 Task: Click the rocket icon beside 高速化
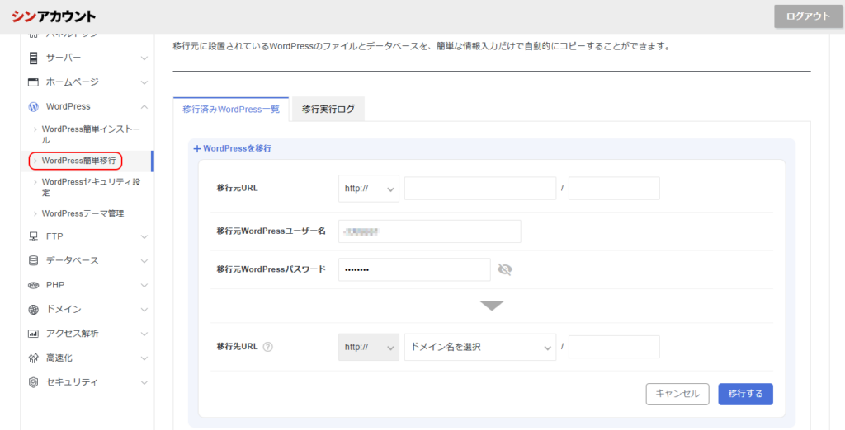tap(33, 358)
